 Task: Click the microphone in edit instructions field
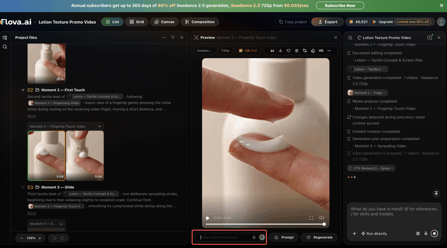tap(254, 237)
